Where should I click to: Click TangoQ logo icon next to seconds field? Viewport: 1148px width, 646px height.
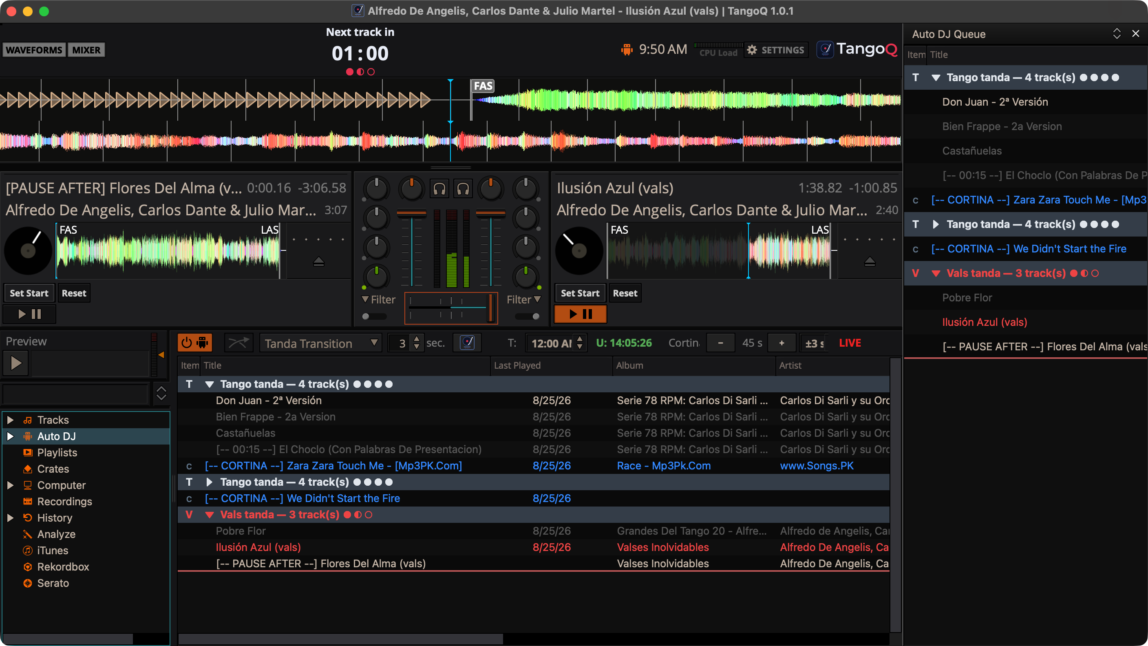coord(467,343)
